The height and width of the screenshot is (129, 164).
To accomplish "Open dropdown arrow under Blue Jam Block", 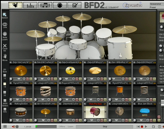I will pyautogui.click(x=141, y=120).
